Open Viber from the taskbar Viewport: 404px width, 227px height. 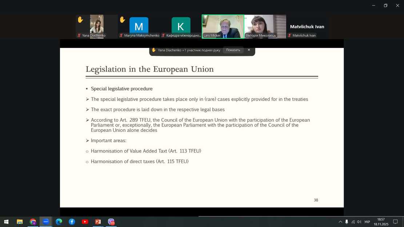tap(111, 222)
